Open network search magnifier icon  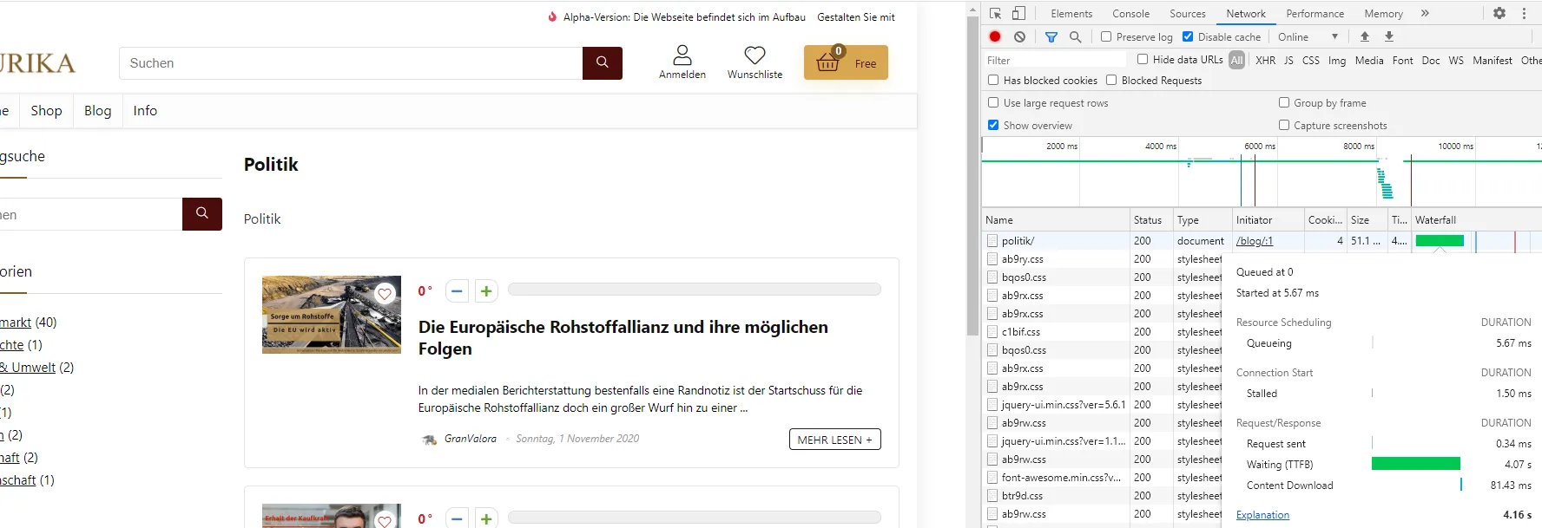1076,36
